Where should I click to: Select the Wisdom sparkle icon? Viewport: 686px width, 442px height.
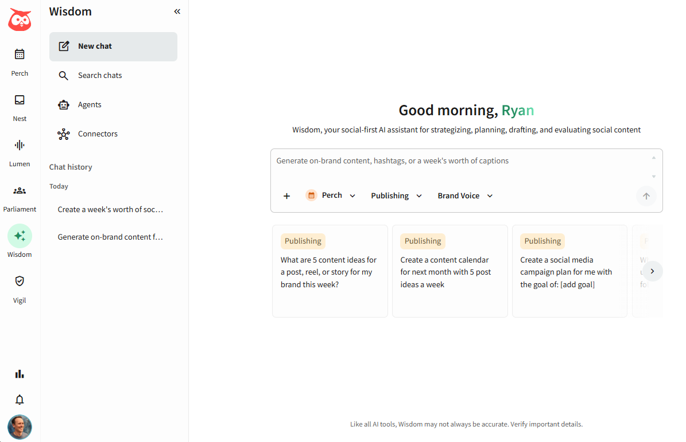[20, 236]
